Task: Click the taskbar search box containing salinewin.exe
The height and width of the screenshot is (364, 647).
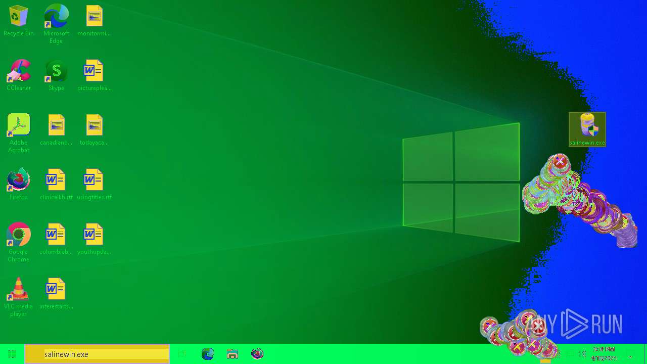Action: (x=97, y=354)
